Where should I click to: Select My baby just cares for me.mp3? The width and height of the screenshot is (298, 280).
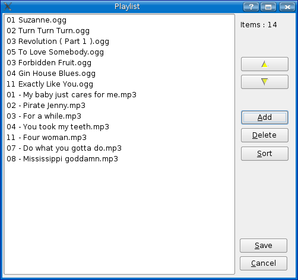119,95
